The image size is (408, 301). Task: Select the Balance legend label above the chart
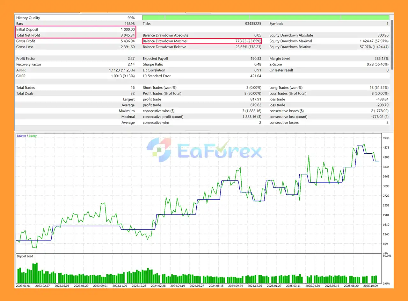click(21, 136)
